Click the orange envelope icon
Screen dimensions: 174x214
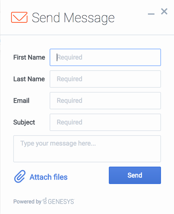[x=19, y=17]
